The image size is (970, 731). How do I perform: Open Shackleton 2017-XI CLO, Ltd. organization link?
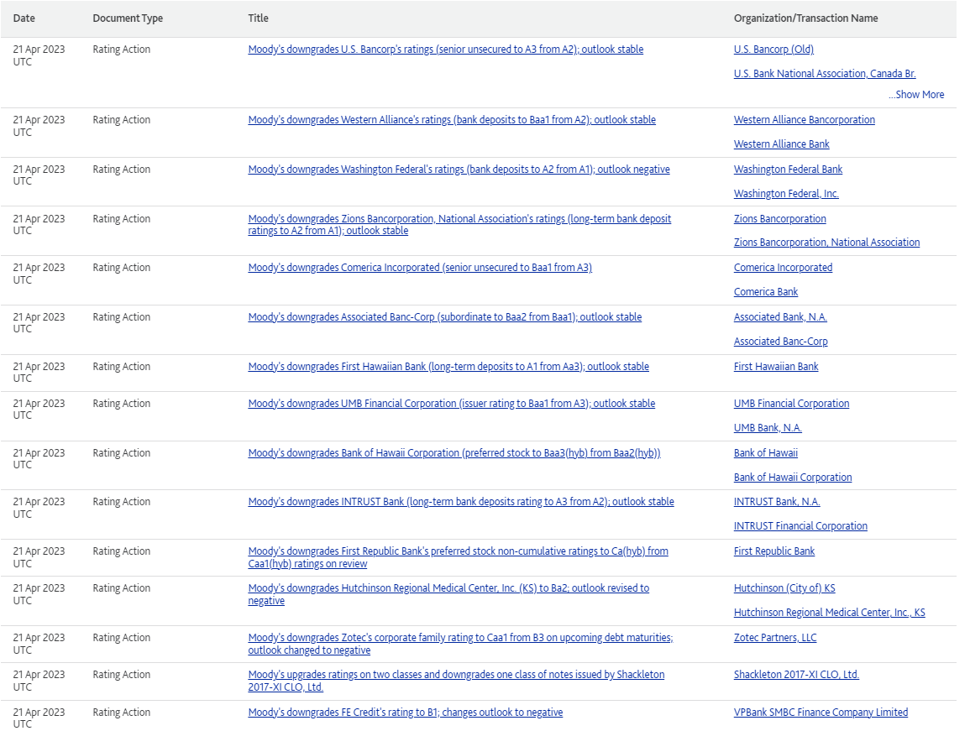(796, 675)
